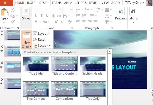Open the FILE tab
Image resolution: width=153 pixels, height=105 pixels.
[x=6, y=3]
